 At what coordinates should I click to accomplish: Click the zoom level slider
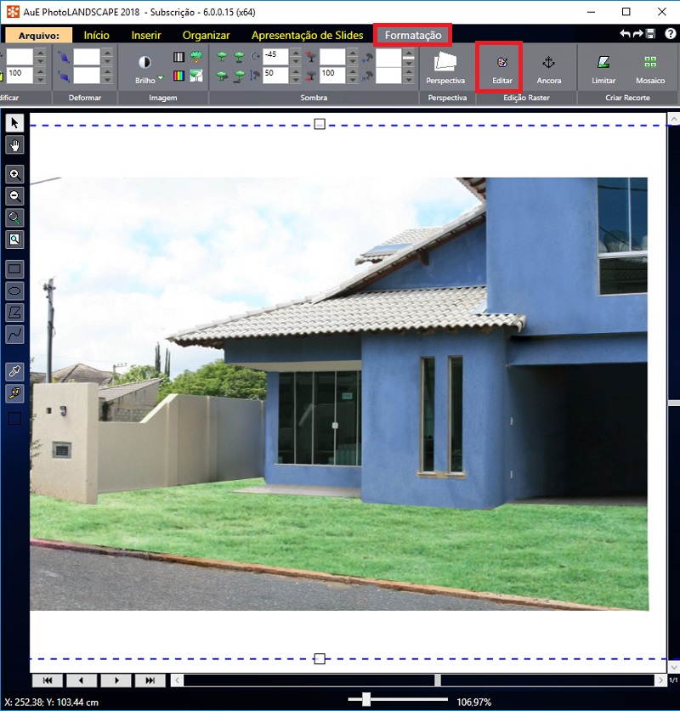point(366,699)
